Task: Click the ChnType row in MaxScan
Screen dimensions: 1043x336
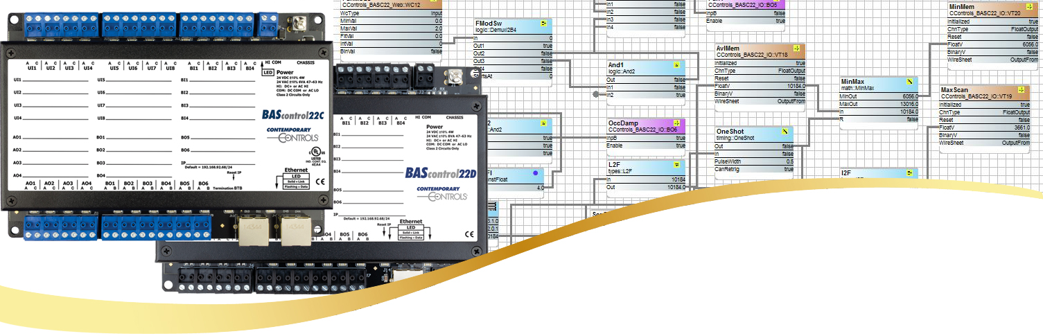Action: tap(984, 112)
